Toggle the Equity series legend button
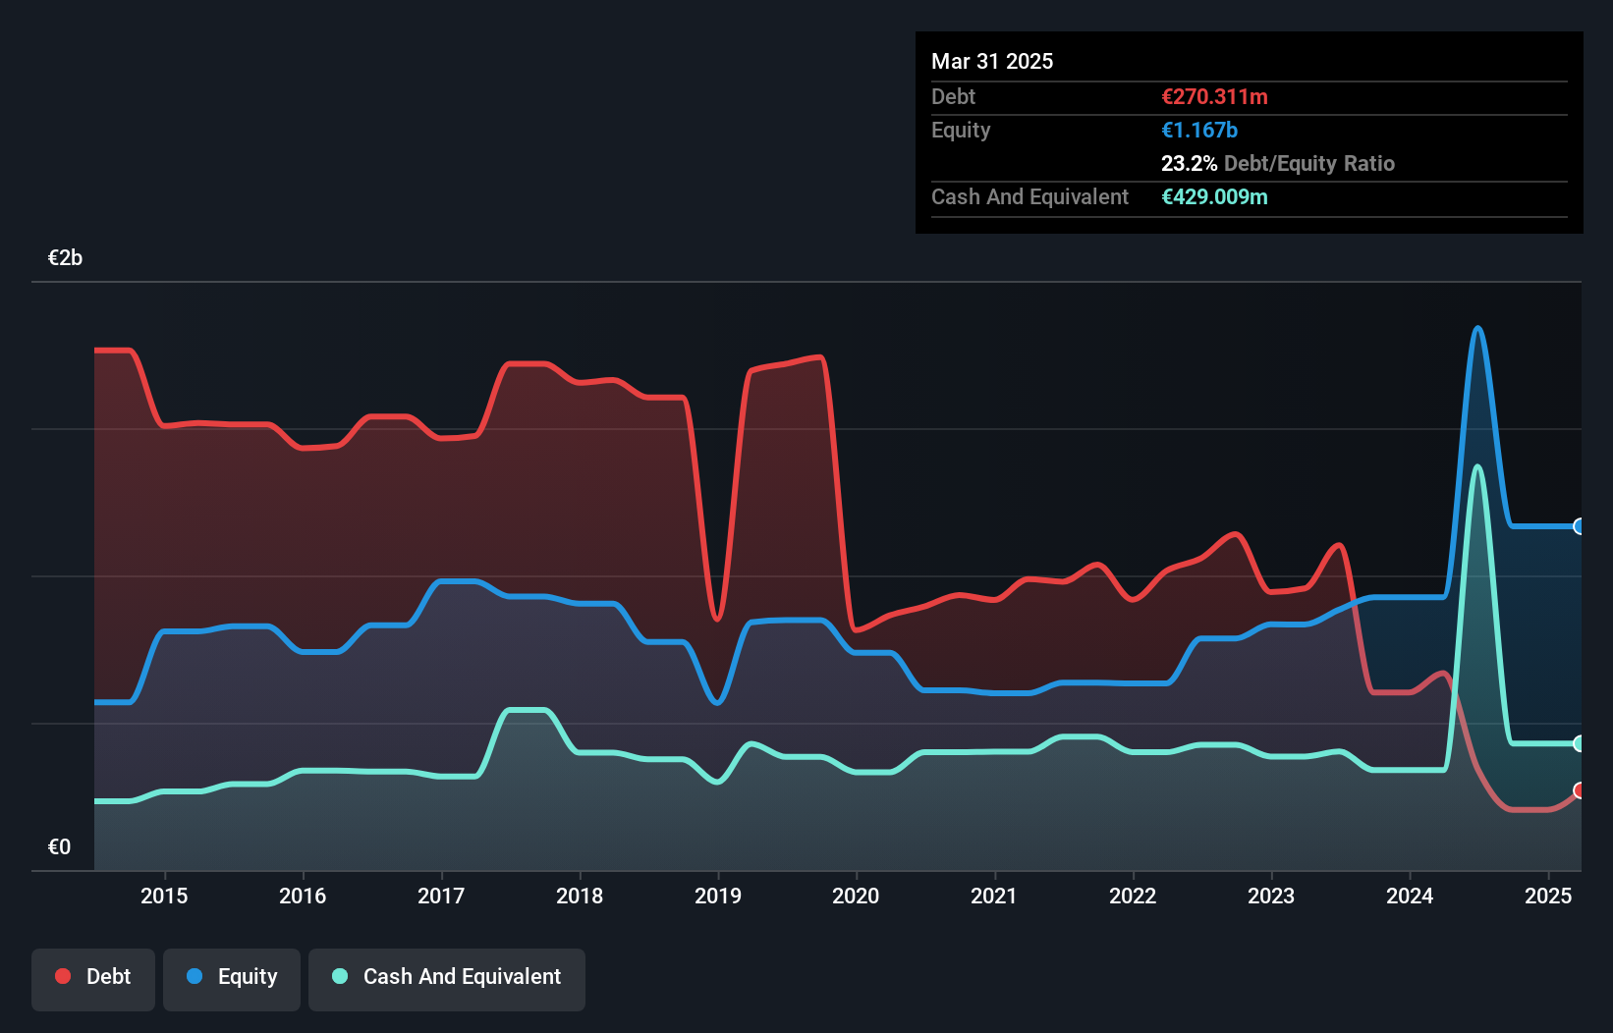 click(232, 979)
